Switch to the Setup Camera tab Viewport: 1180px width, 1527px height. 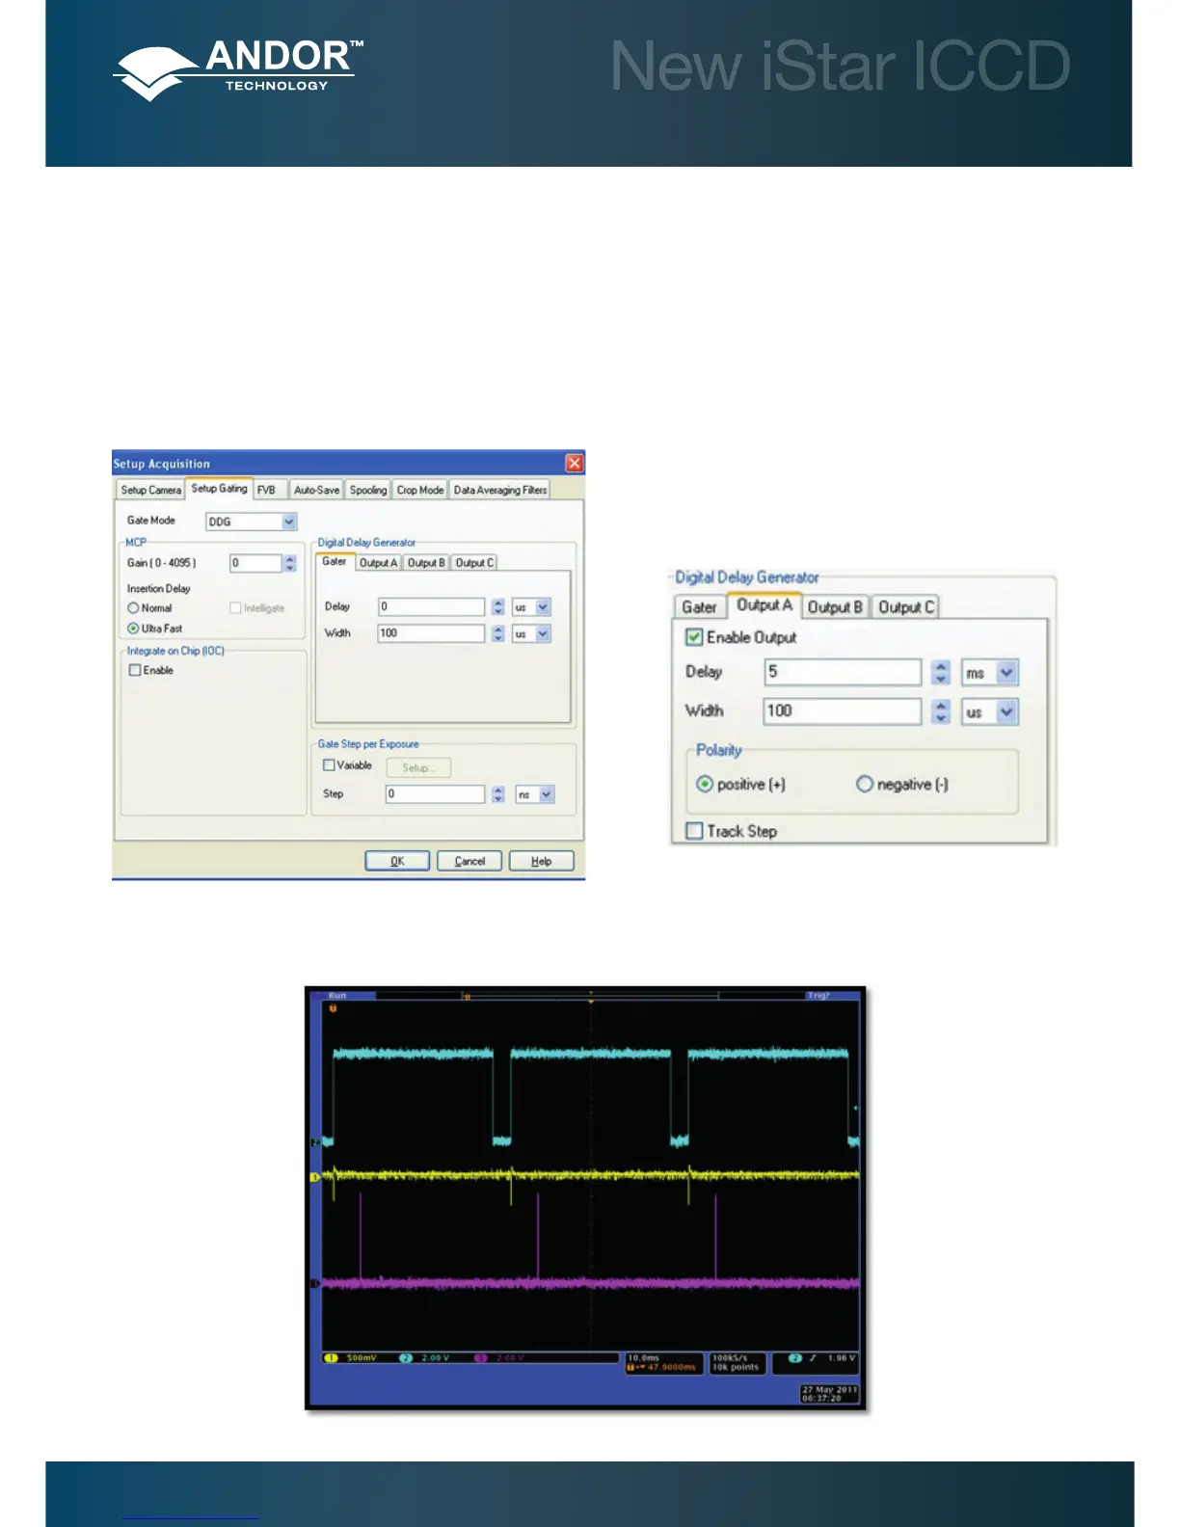(150, 490)
